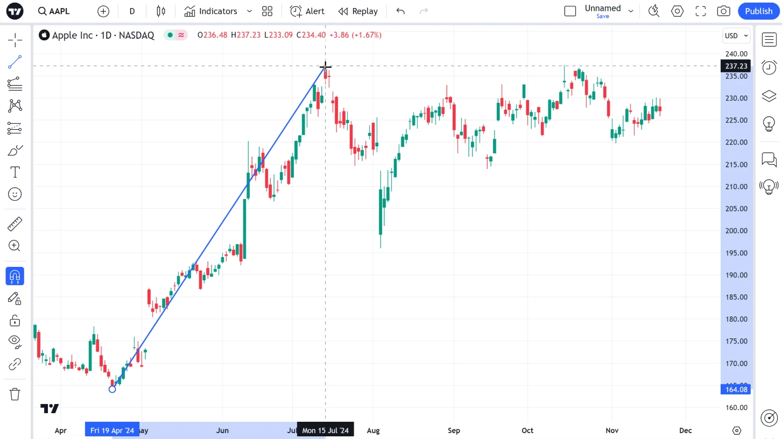Screen dimensions: 782x439
Task: Open the Fibonacci retracement tools
Action: click(15, 84)
